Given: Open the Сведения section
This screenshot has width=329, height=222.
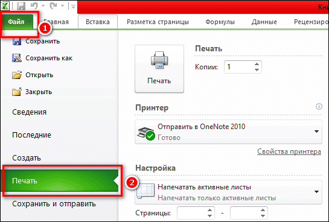Looking at the screenshot, I should point(29,112).
